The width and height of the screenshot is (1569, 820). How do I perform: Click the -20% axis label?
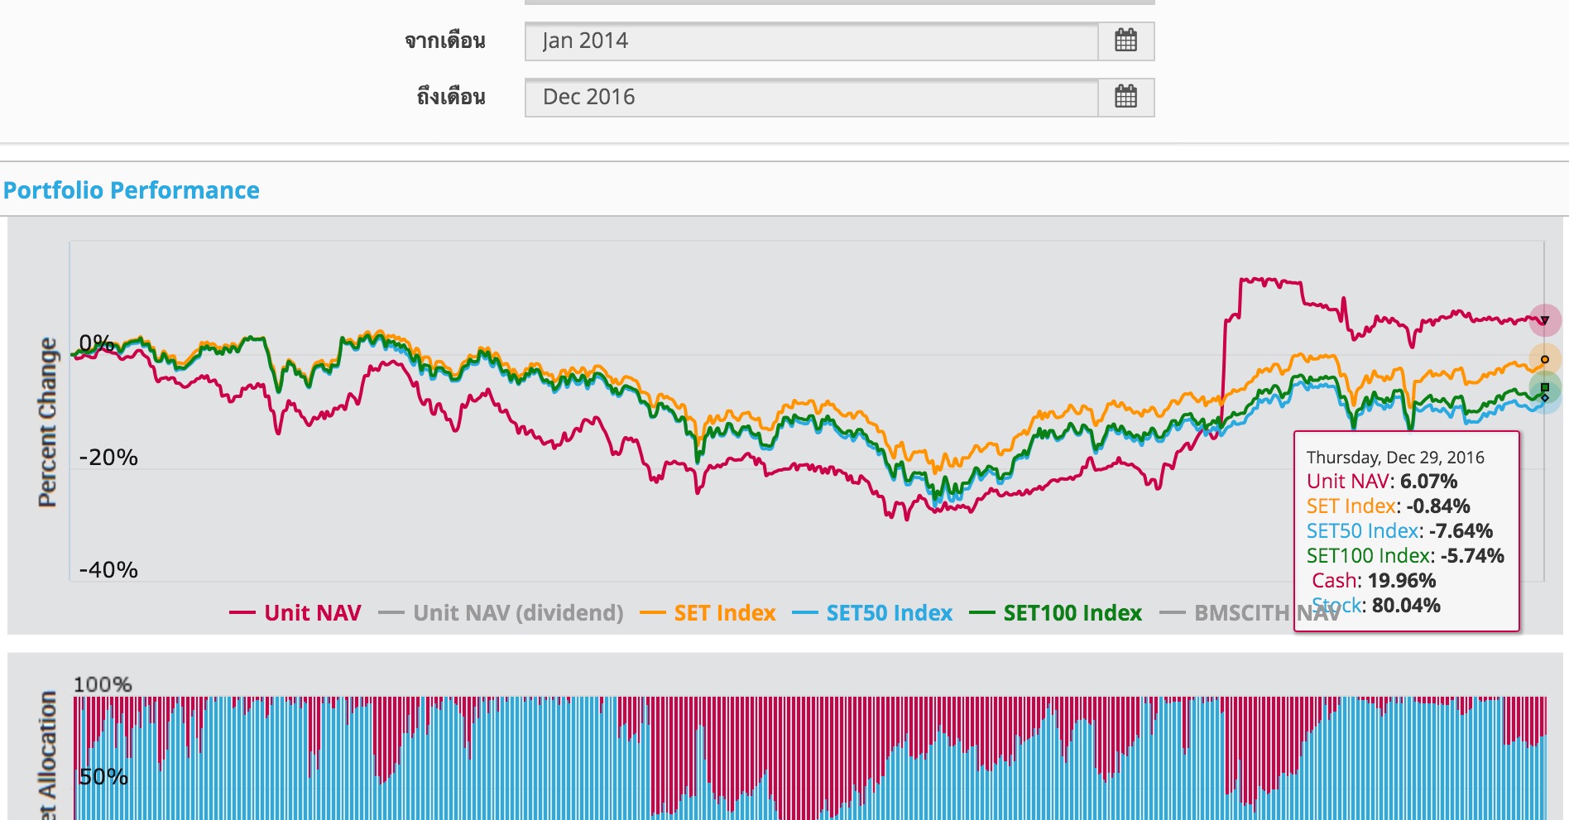click(x=108, y=458)
